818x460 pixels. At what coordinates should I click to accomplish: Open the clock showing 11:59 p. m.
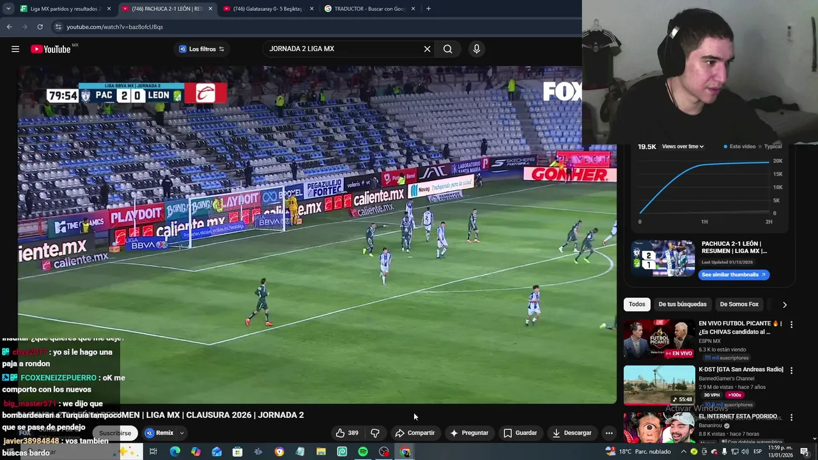click(780, 452)
